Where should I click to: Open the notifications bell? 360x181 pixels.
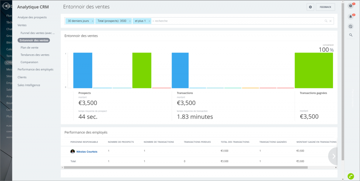coord(351,16)
